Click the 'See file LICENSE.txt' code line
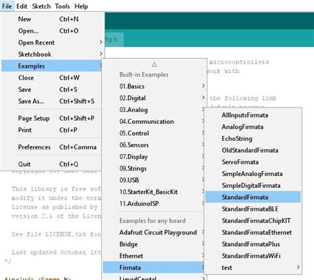314x280 pixels. [x=56, y=234]
